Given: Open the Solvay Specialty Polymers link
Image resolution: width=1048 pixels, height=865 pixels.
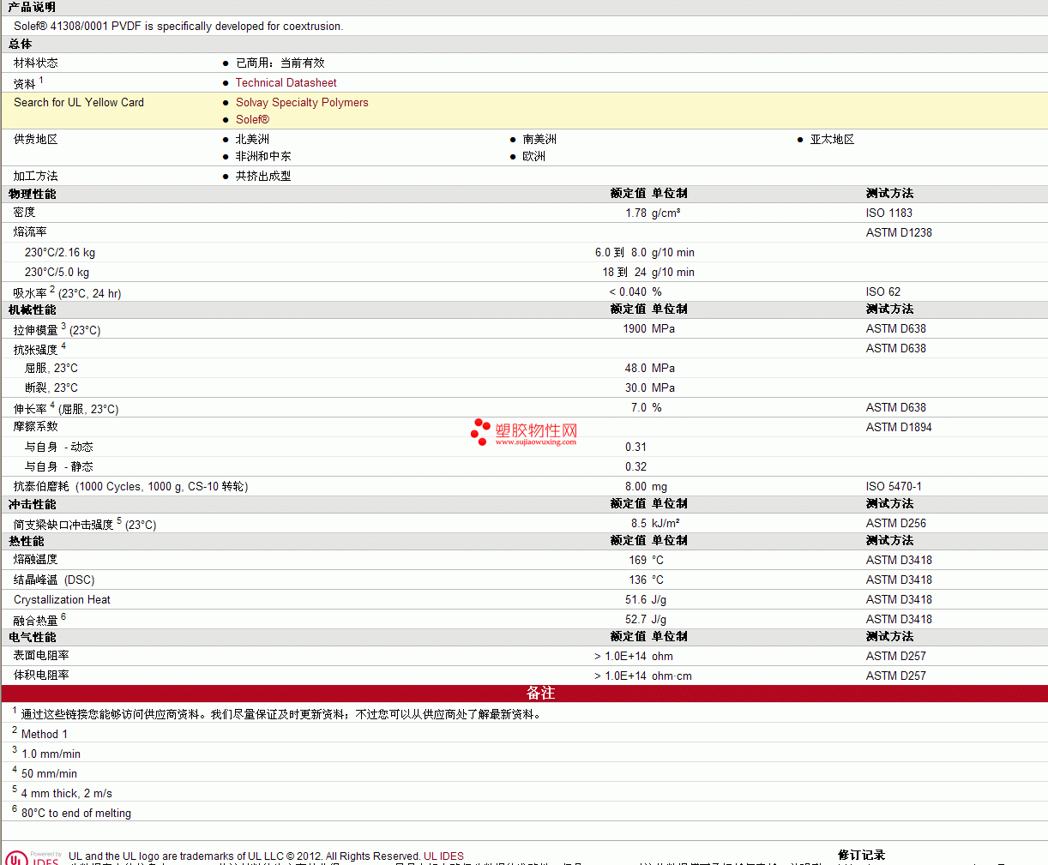Looking at the screenshot, I should 302,103.
